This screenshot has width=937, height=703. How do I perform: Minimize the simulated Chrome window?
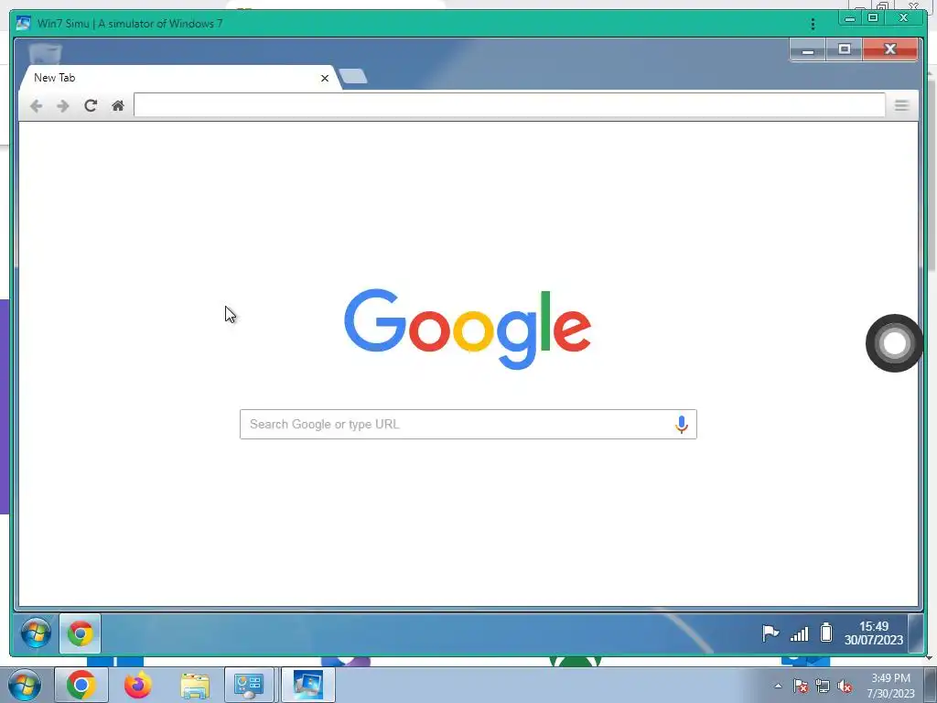(808, 49)
